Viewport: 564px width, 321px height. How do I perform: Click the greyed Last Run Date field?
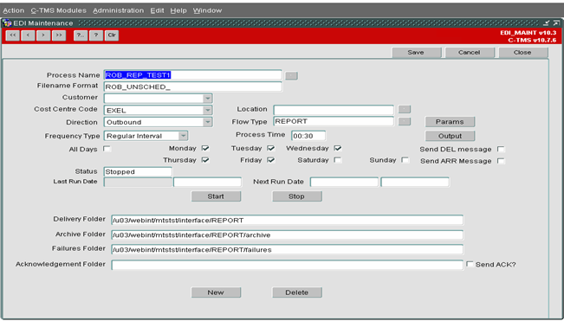point(138,182)
